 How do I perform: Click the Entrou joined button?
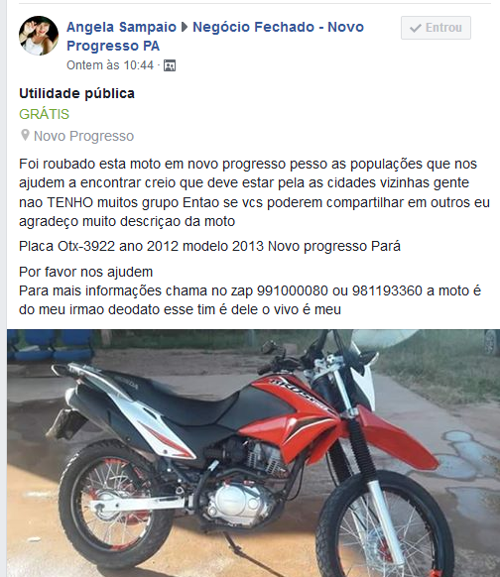point(436,28)
